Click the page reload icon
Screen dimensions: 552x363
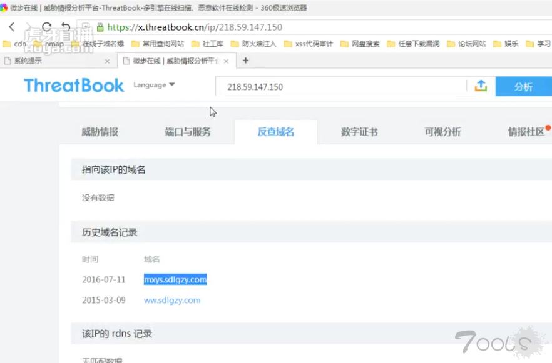(46, 27)
